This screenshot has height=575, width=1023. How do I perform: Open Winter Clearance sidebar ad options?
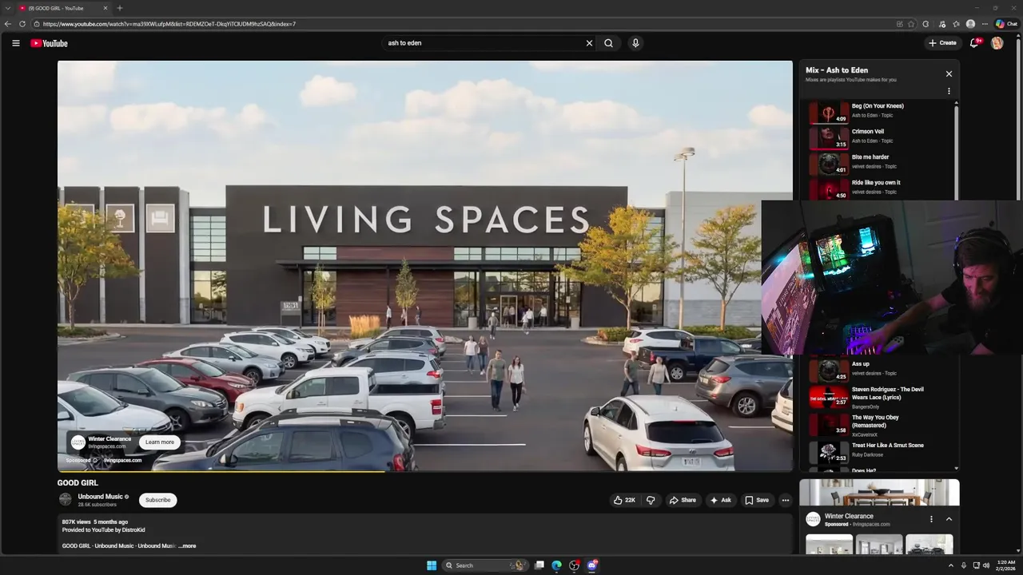tap(931, 519)
